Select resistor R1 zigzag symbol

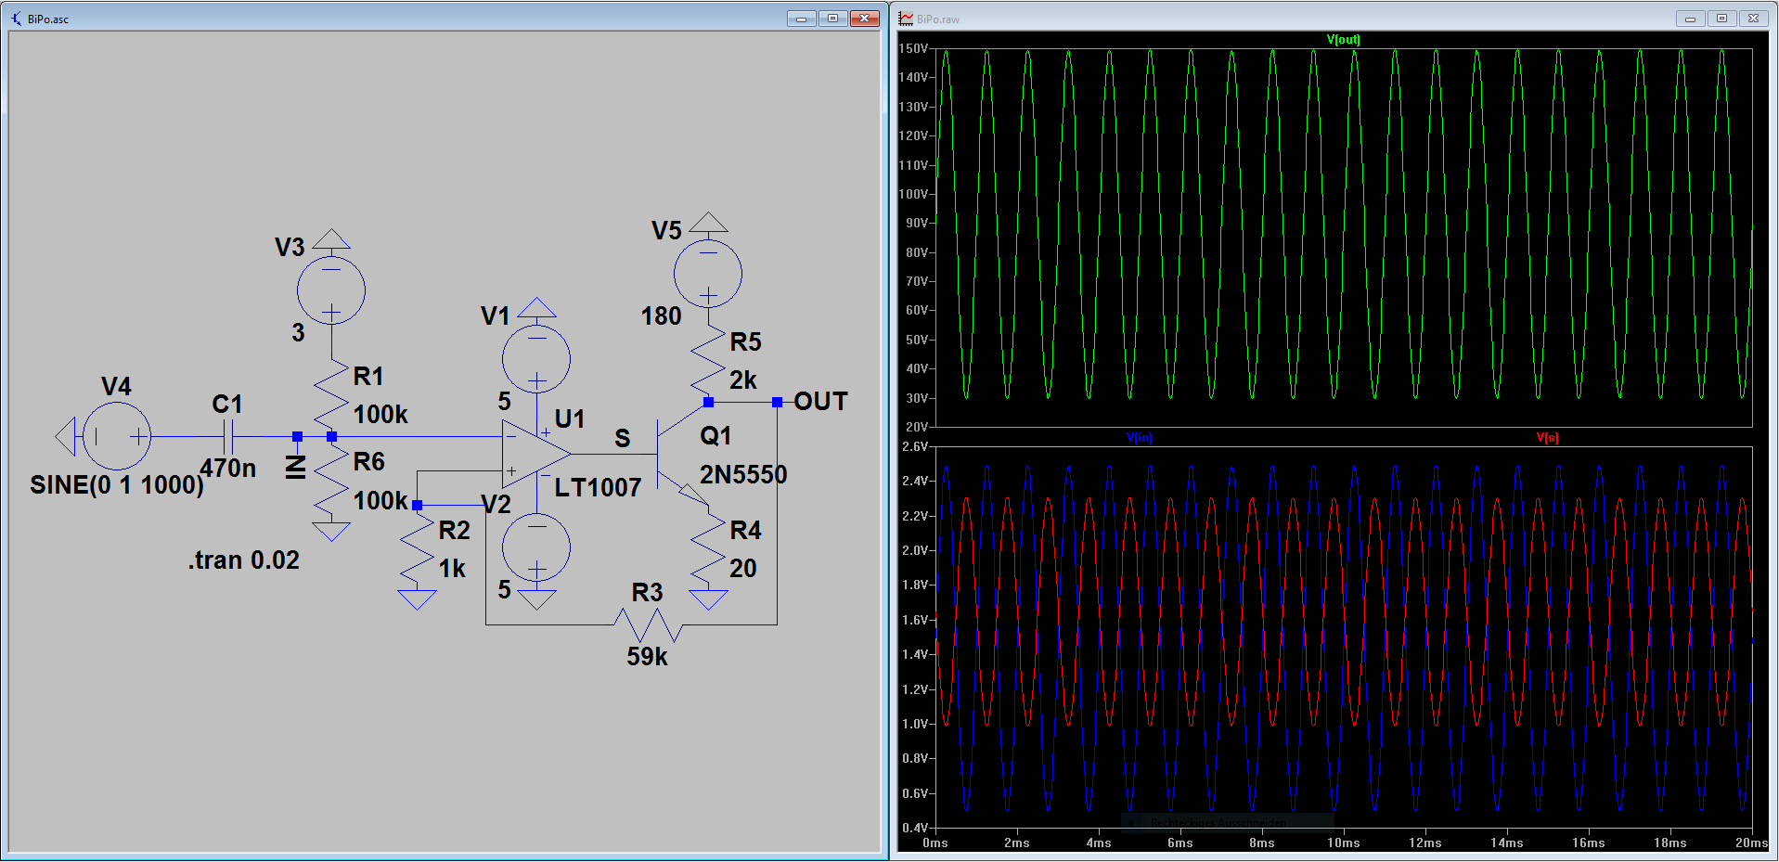(x=331, y=393)
